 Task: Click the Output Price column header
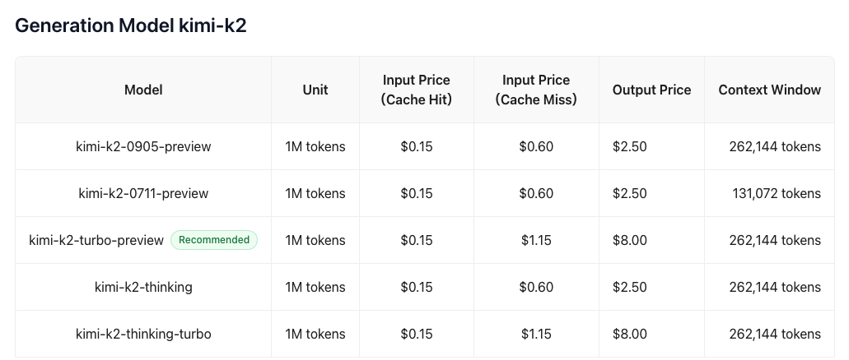coord(651,90)
